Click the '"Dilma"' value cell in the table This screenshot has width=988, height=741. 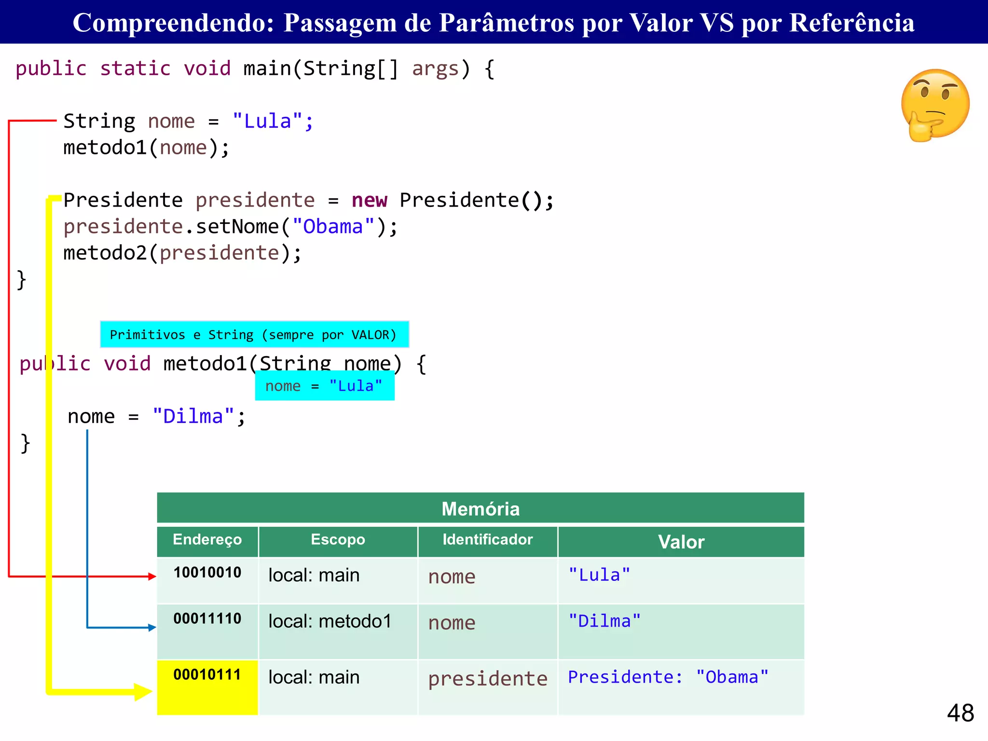(681, 631)
